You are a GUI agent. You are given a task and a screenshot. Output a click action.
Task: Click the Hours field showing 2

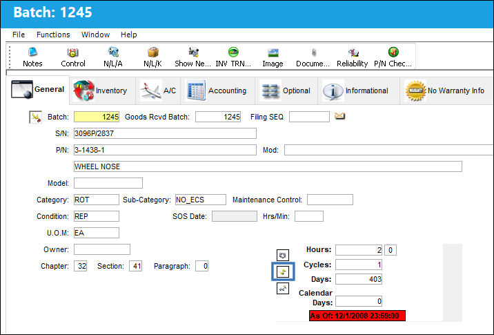click(359, 250)
